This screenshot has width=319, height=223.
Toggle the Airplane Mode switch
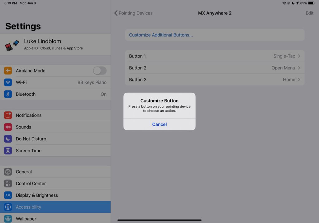tap(100, 71)
